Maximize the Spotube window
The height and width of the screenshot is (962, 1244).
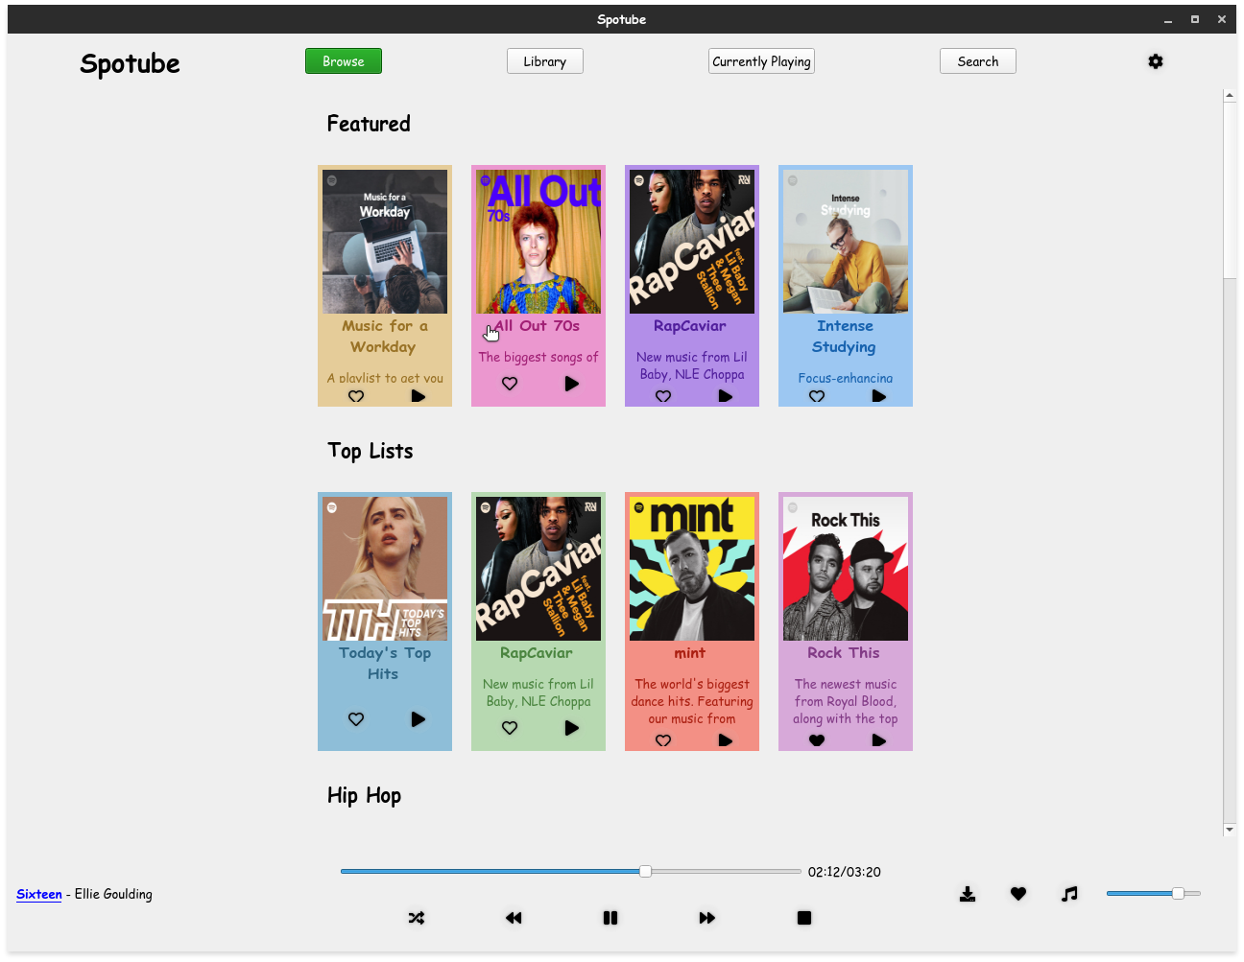(1195, 19)
